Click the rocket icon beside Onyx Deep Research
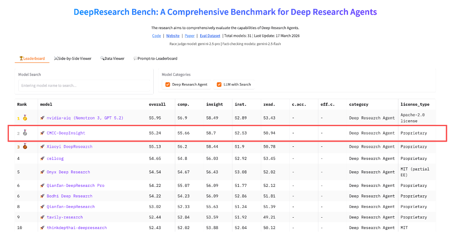The height and width of the screenshot is (232, 456). click(42, 172)
